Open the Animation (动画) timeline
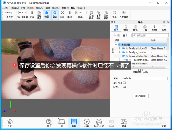Image resolution: width=172 pixels, height=130 pixels. click(x=86, y=123)
